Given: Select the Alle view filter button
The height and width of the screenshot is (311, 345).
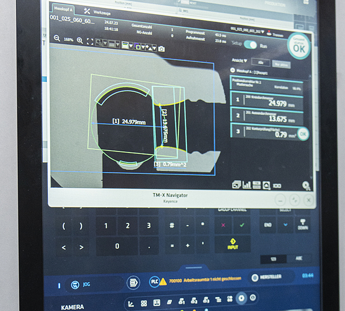Looking at the screenshot, I should tap(261, 63).
